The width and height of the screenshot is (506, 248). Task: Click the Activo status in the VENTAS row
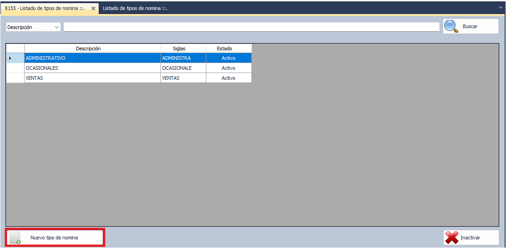coord(228,78)
